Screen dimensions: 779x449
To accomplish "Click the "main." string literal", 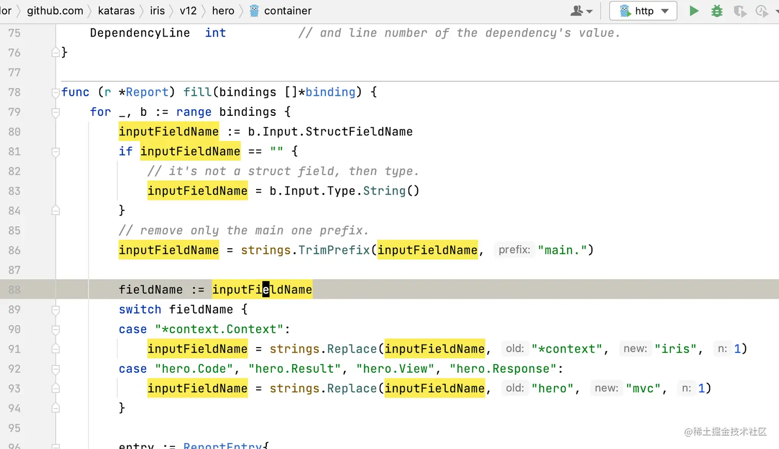I will pos(562,250).
